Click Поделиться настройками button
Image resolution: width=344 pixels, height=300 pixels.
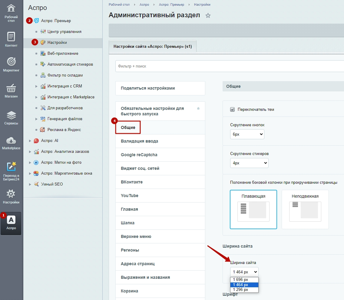click(160, 88)
